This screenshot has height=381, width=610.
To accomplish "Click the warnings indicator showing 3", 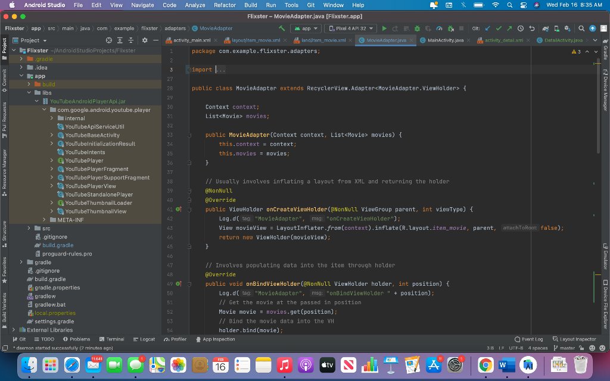I will tap(576, 51).
